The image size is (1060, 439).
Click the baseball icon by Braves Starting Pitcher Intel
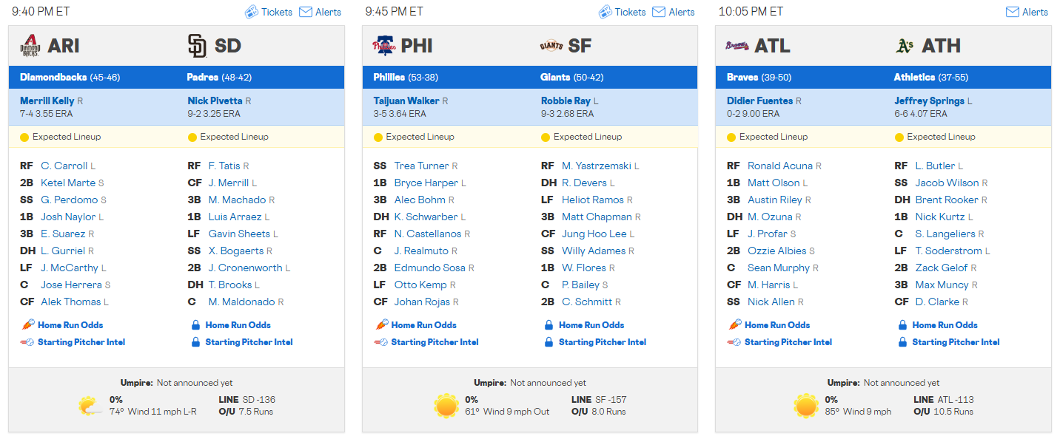tap(735, 342)
